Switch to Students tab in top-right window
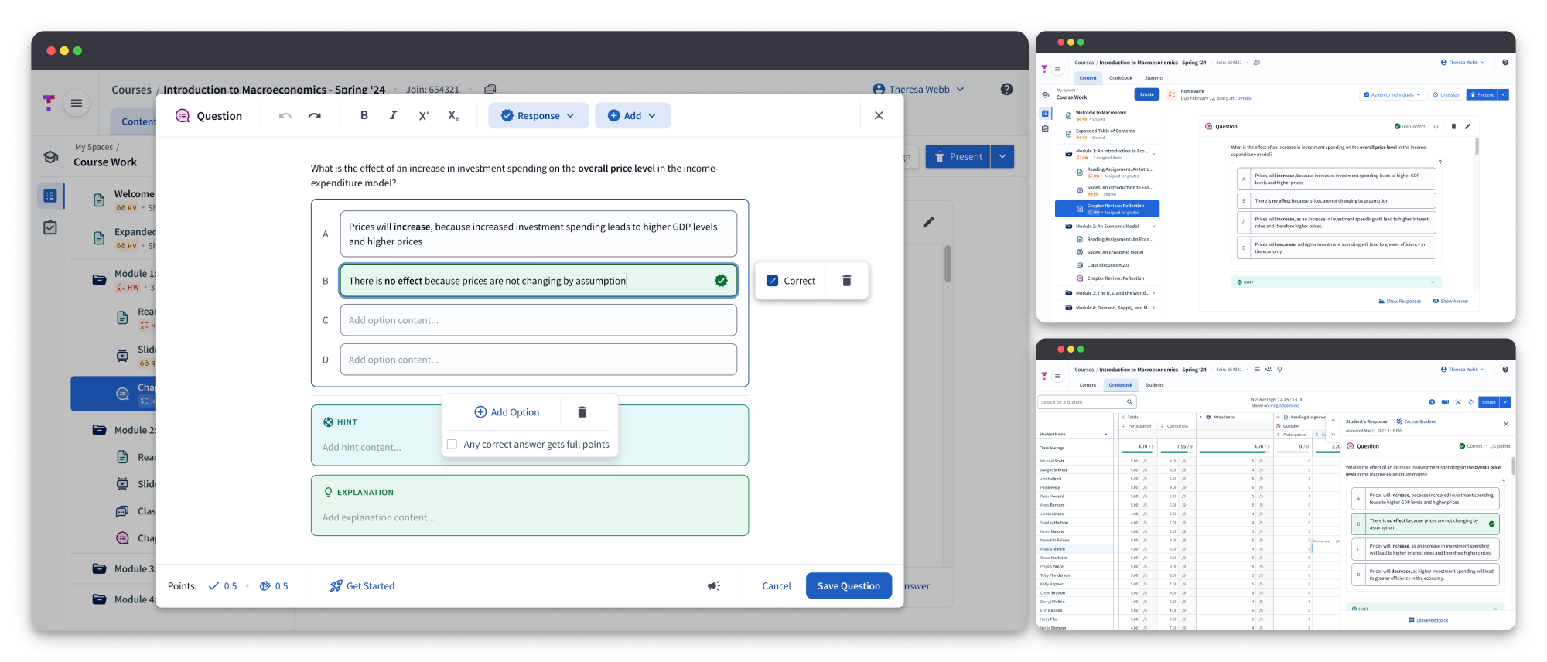This screenshot has width=1547, height=662. [x=1154, y=77]
